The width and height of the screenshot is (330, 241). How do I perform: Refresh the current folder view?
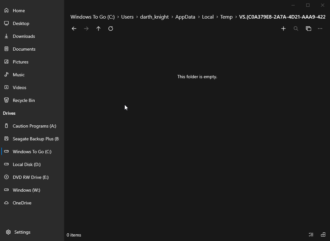click(111, 29)
